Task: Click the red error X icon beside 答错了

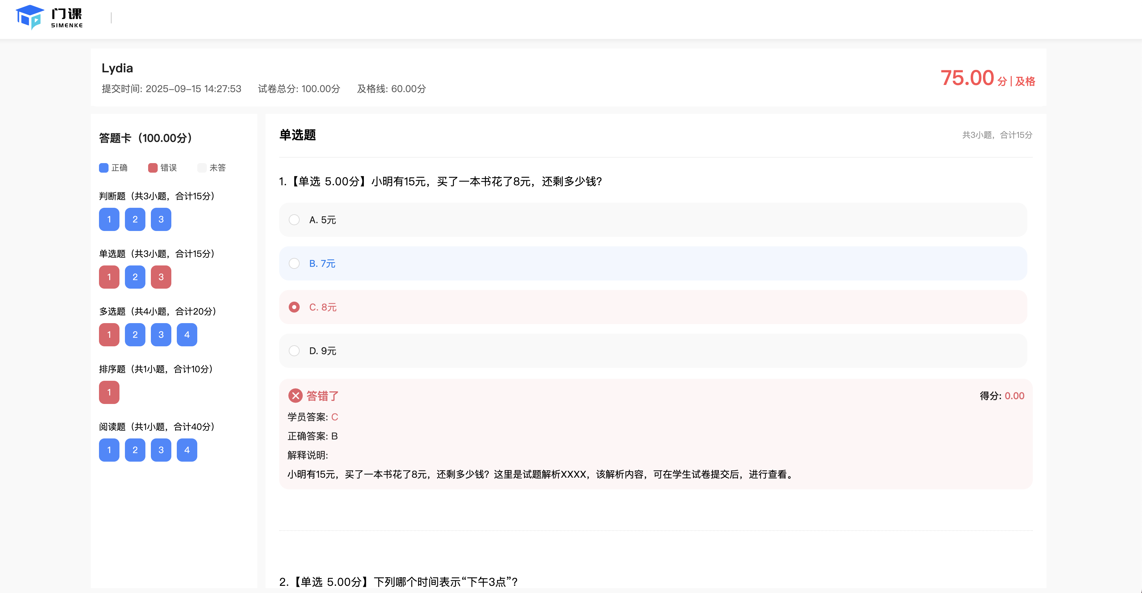Action: coord(295,396)
